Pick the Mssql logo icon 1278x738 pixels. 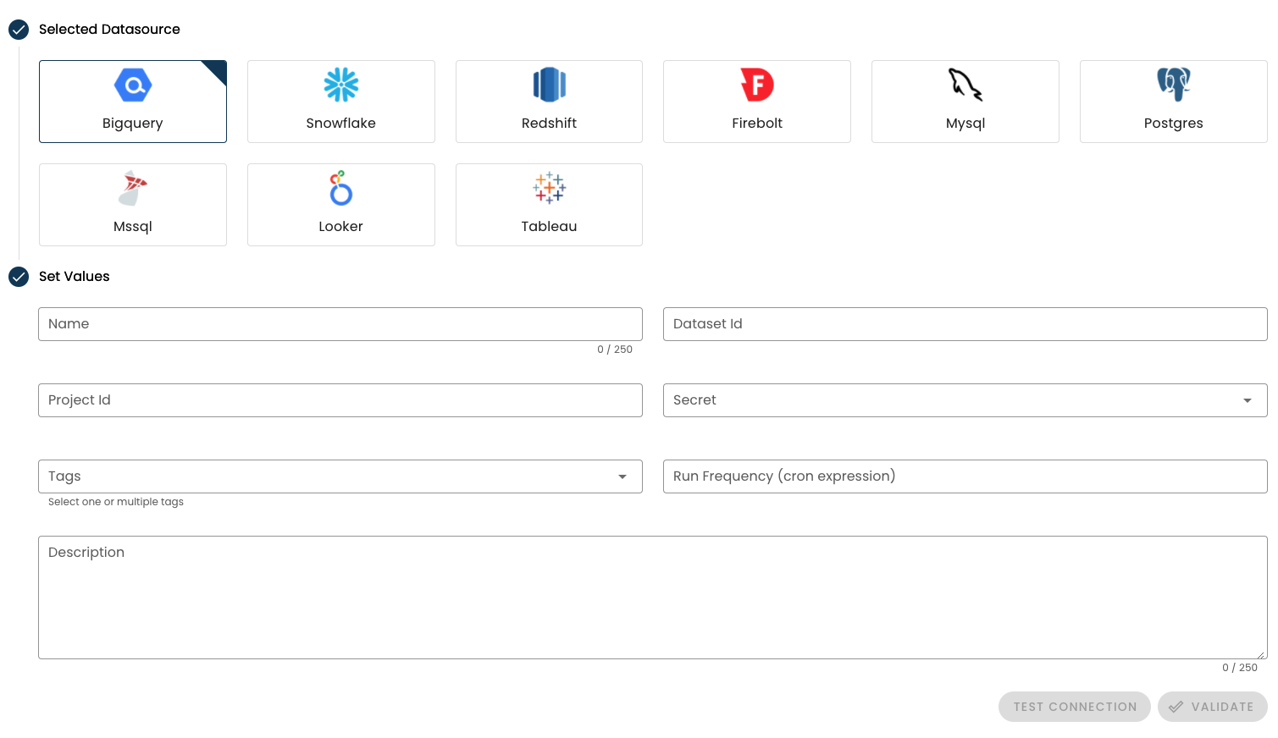pos(133,188)
